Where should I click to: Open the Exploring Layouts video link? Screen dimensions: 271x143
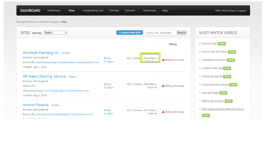[x=212, y=76]
